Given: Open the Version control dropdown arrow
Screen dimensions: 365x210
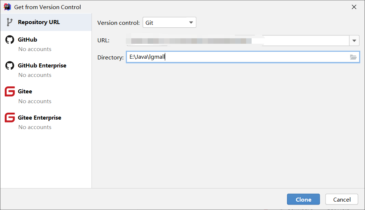Looking at the screenshot, I should pos(191,22).
